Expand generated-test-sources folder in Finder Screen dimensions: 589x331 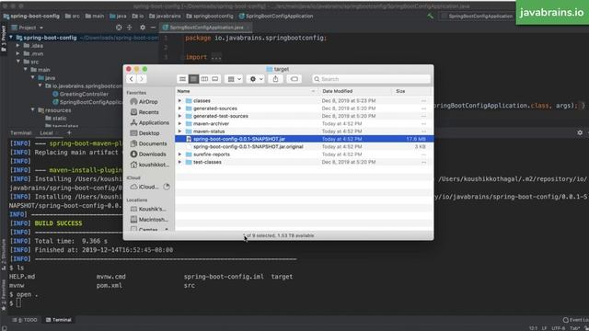click(179, 116)
